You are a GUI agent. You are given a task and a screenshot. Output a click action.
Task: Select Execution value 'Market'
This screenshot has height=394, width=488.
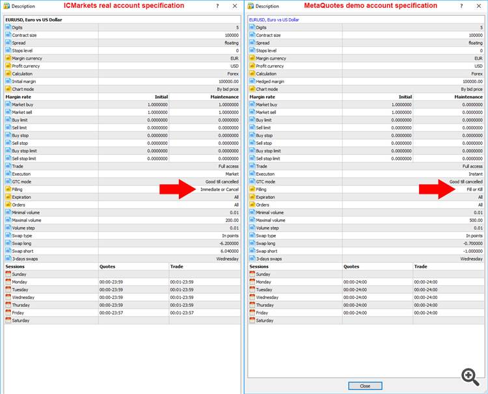[x=232, y=174]
